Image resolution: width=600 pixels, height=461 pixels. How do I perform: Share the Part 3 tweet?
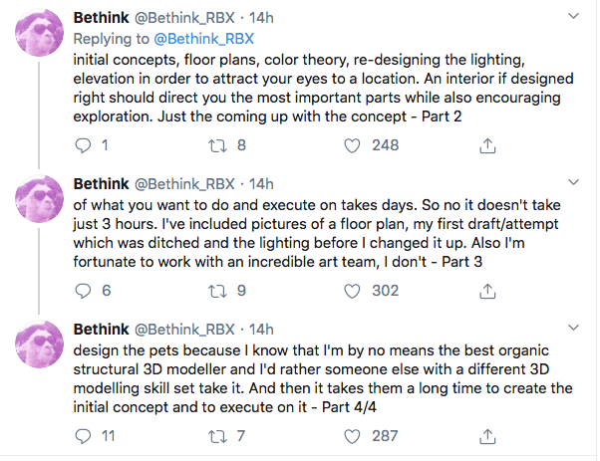pyautogui.click(x=488, y=291)
